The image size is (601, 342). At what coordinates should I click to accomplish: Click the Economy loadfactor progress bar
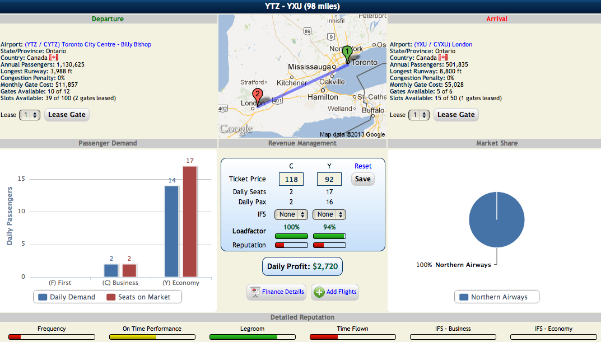(x=329, y=236)
